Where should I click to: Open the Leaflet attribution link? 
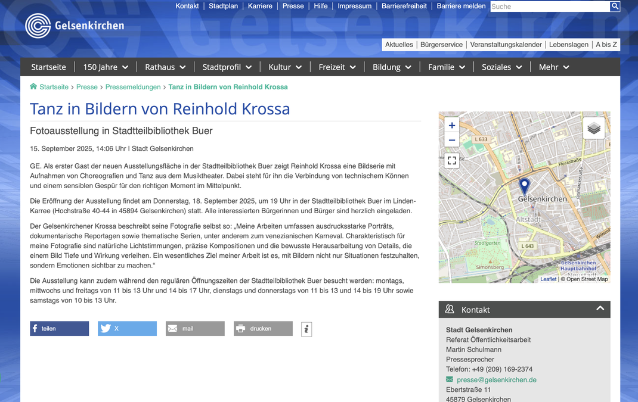(x=548, y=279)
